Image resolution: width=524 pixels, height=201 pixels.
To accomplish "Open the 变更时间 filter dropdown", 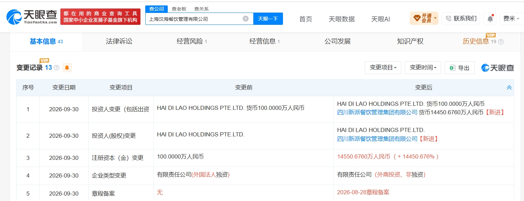I will coord(423,68).
